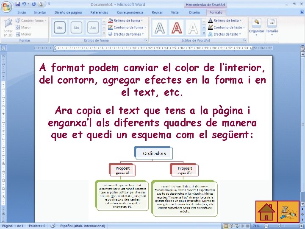Open the Cambiar forma dropdown
The width and height of the screenshot is (305, 229).
point(31,20)
